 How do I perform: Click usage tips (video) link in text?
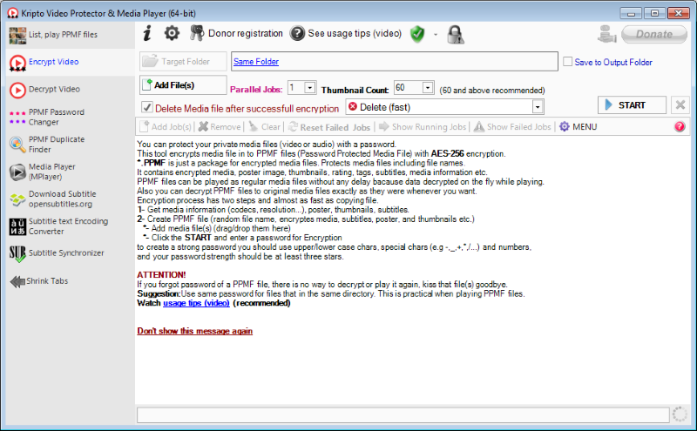coord(196,303)
